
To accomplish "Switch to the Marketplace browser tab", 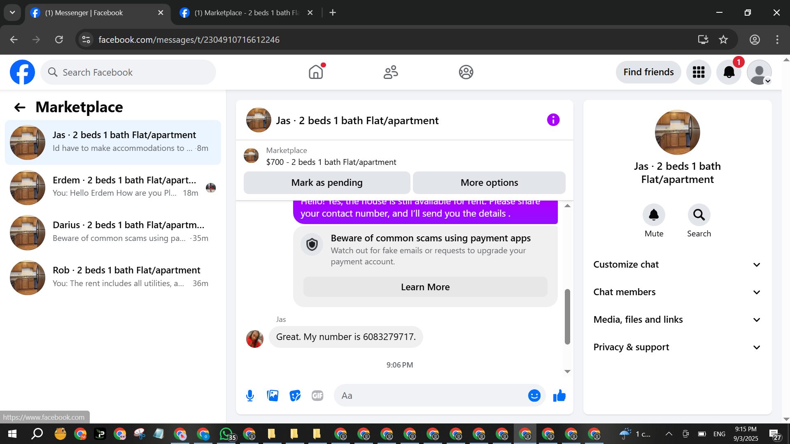I will click(x=246, y=13).
